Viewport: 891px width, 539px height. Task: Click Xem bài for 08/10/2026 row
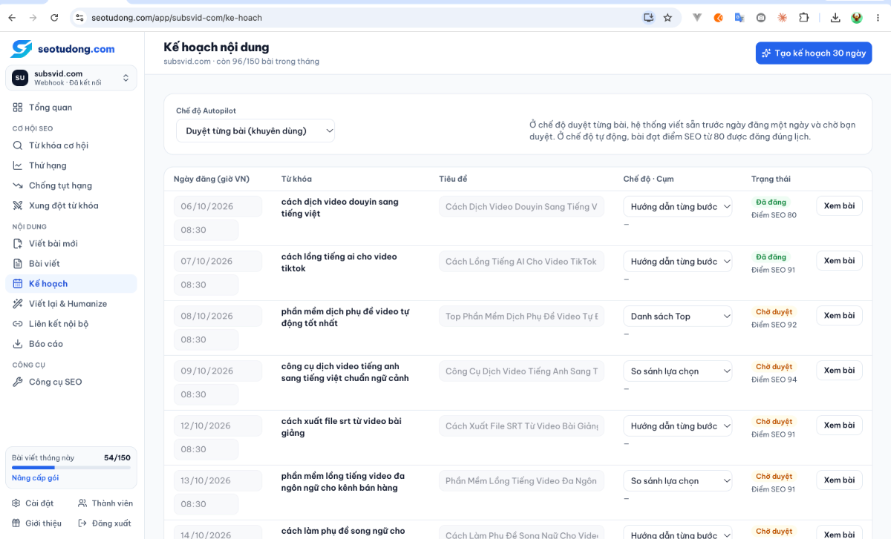[839, 316]
